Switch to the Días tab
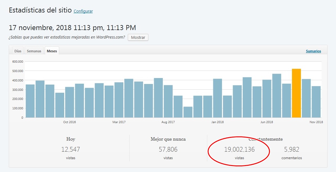The height and width of the screenshot is (172, 336). click(x=18, y=51)
